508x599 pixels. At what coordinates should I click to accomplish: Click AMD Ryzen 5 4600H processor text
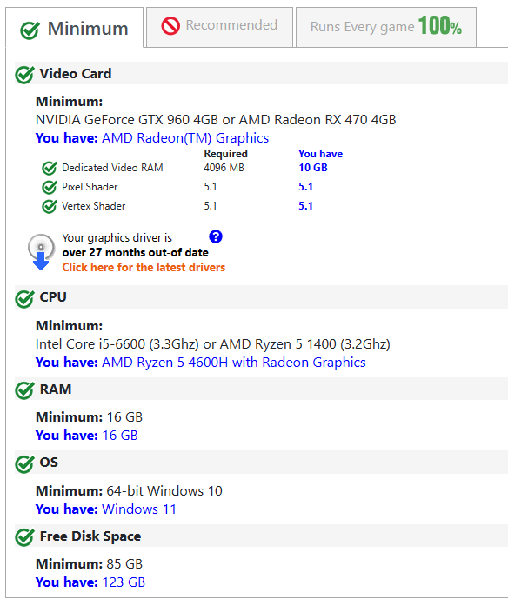[x=234, y=363]
